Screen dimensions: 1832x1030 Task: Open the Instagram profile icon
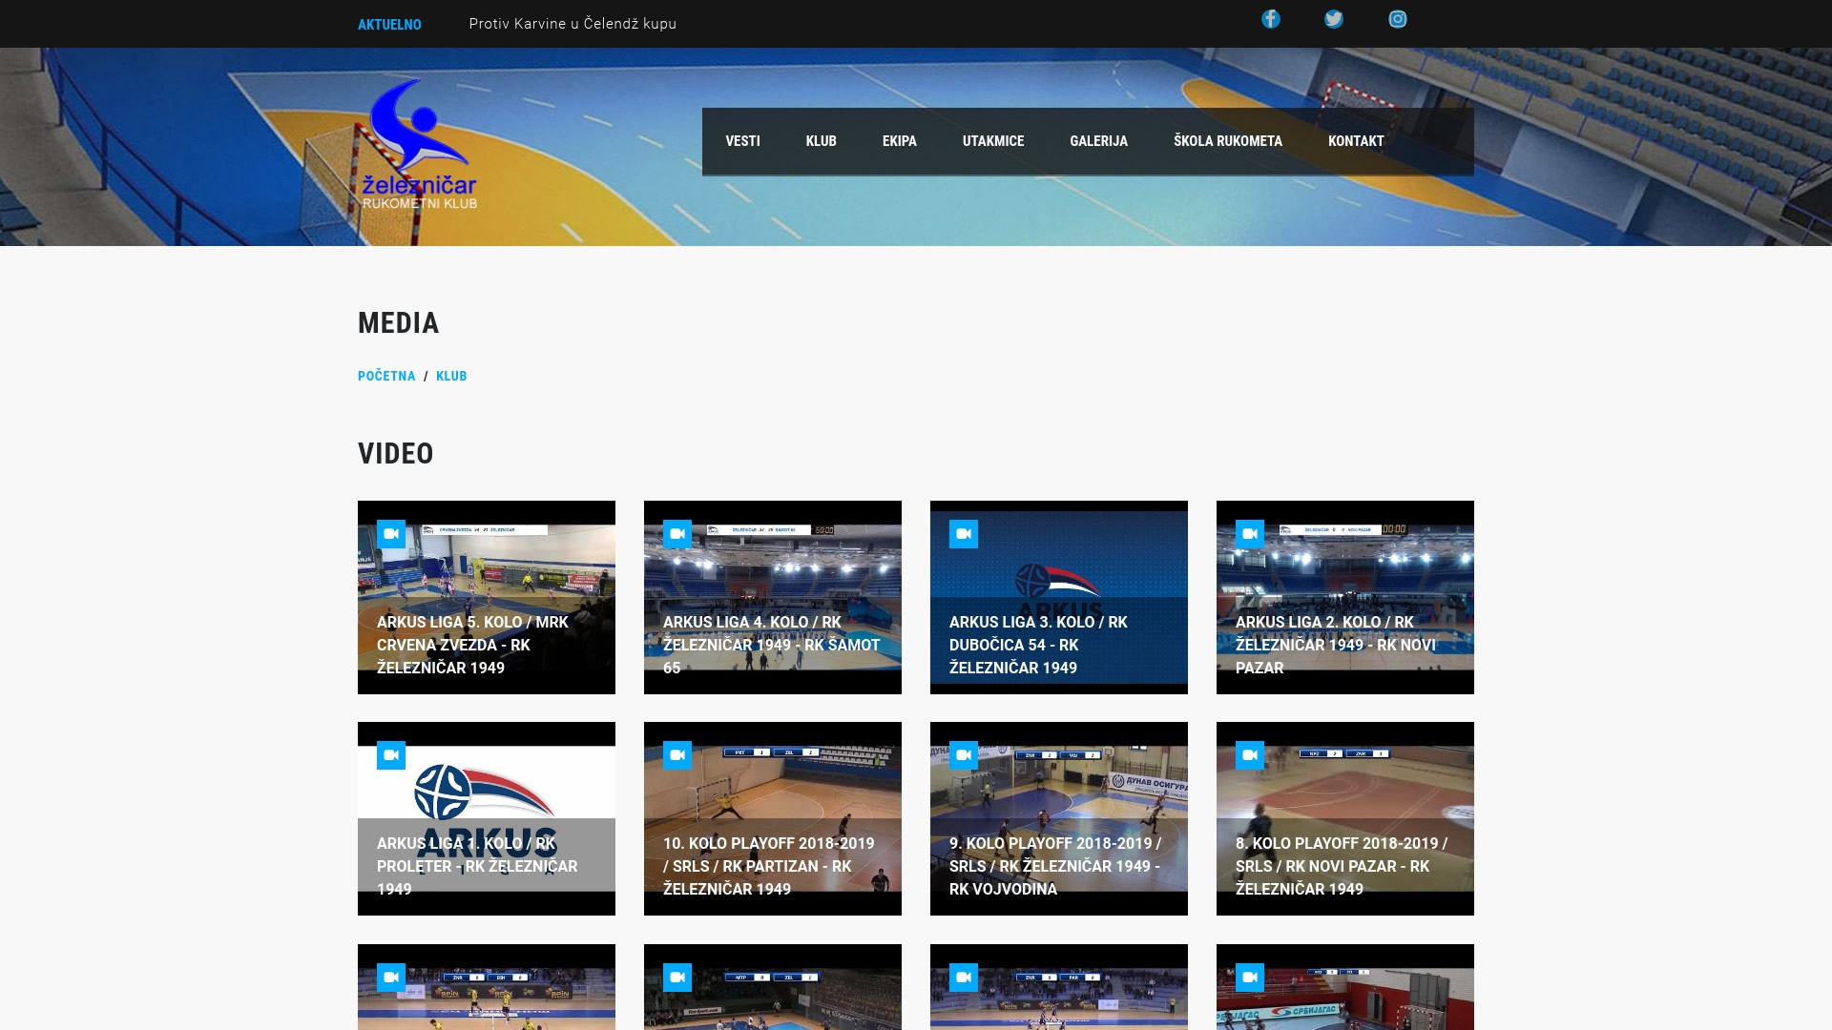click(1397, 19)
